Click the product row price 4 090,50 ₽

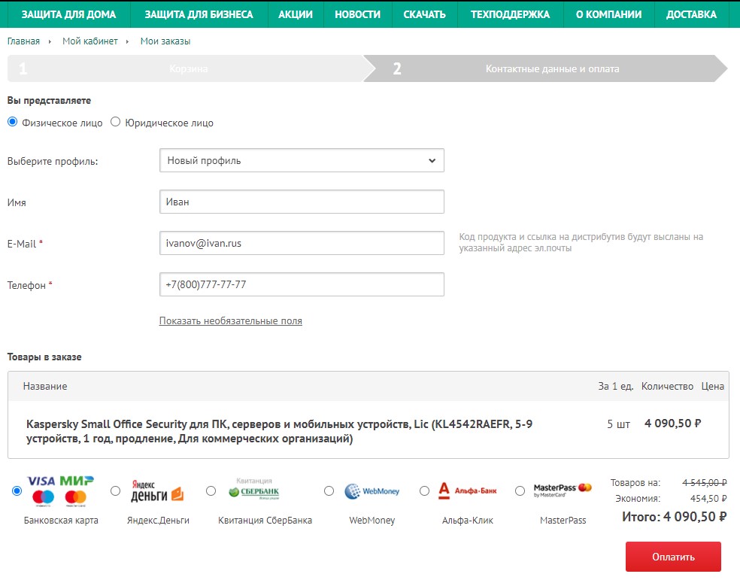(x=673, y=424)
